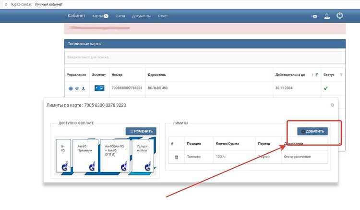Click the Кабинет logo link

(x=76, y=16)
